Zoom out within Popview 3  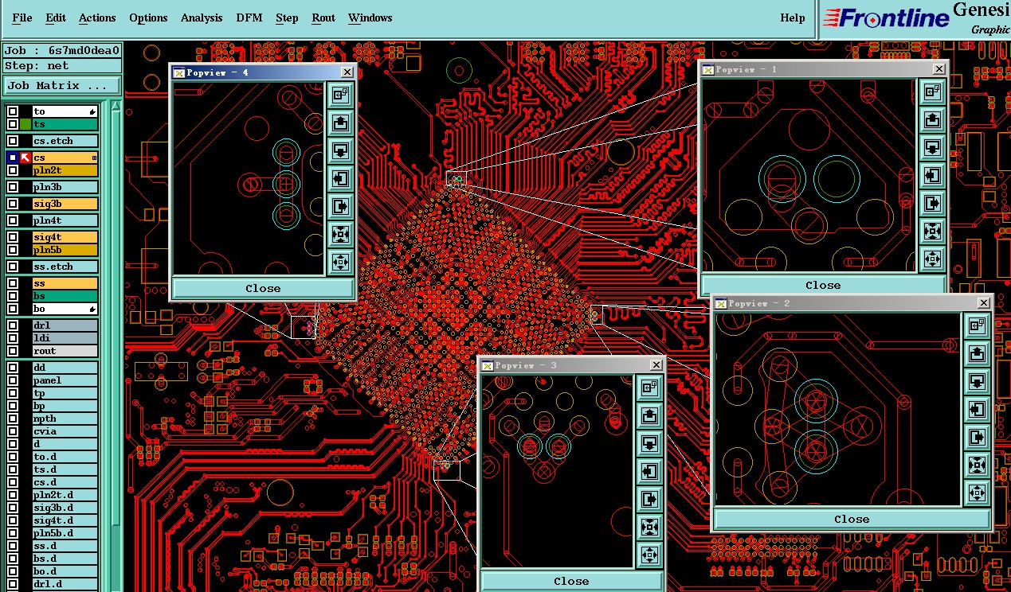click(649, 555)
